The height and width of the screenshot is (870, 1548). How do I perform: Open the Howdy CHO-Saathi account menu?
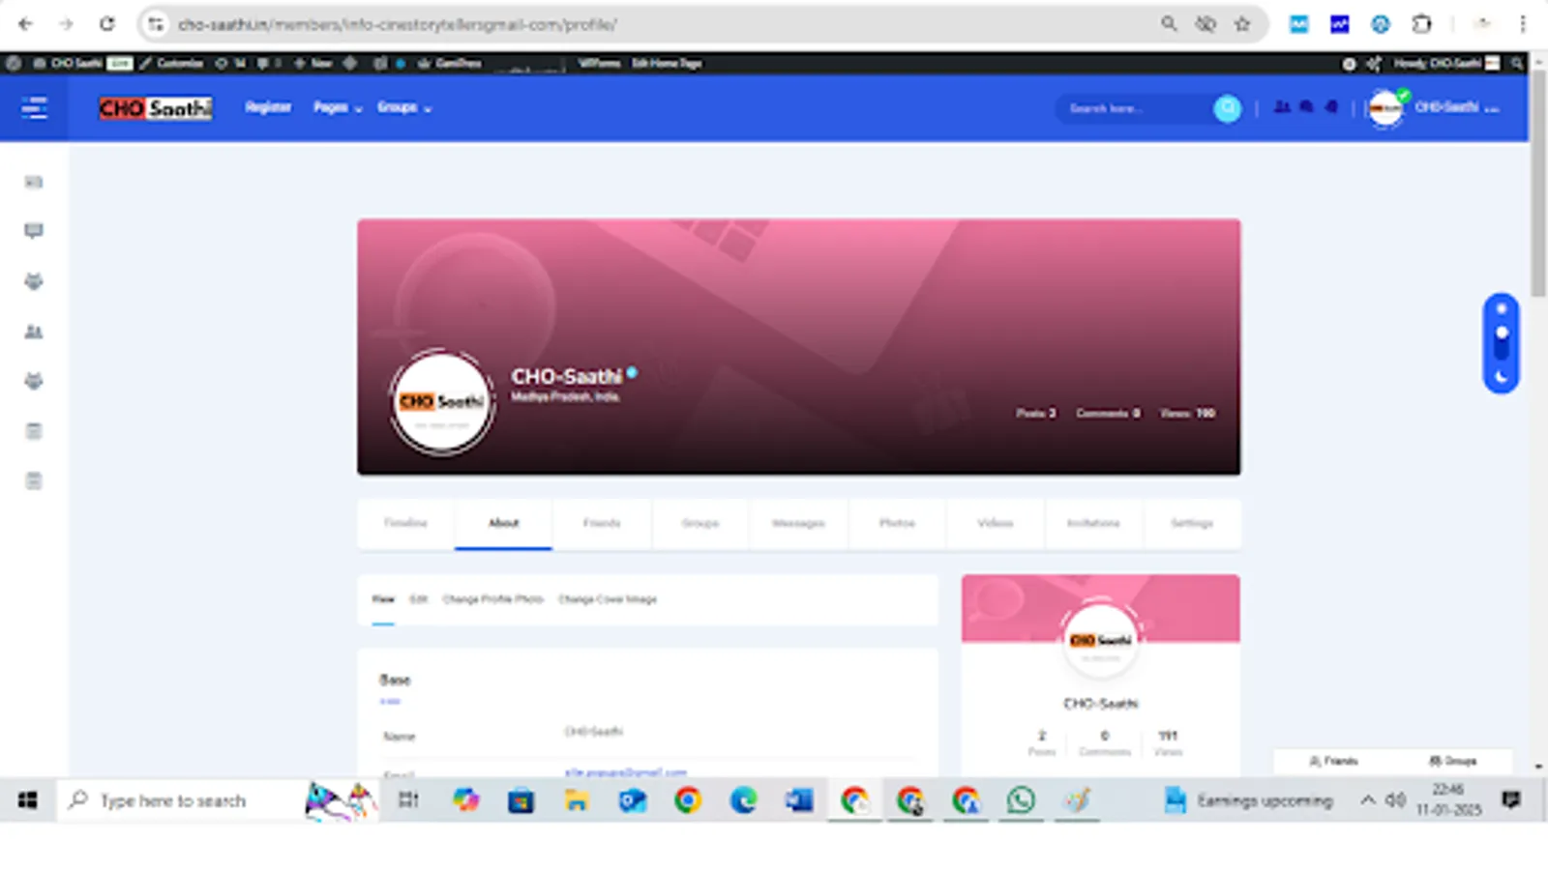(x=1446, y=63)
